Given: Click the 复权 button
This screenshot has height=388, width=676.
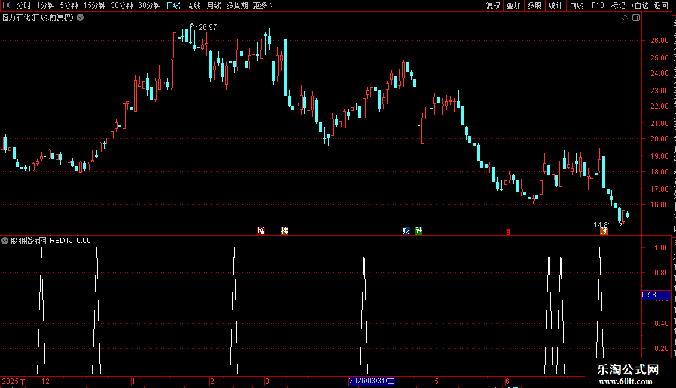Looking at the screenshot, I should 493,5.
